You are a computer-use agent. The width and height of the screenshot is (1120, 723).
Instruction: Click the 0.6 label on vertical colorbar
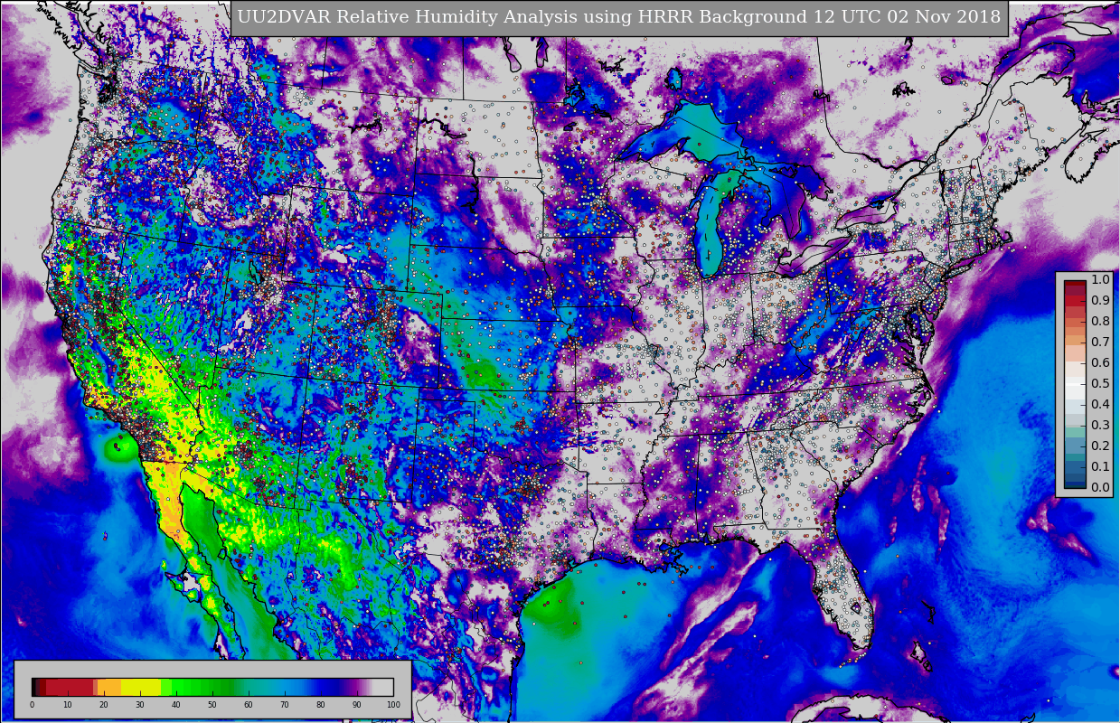point(1100,363)
